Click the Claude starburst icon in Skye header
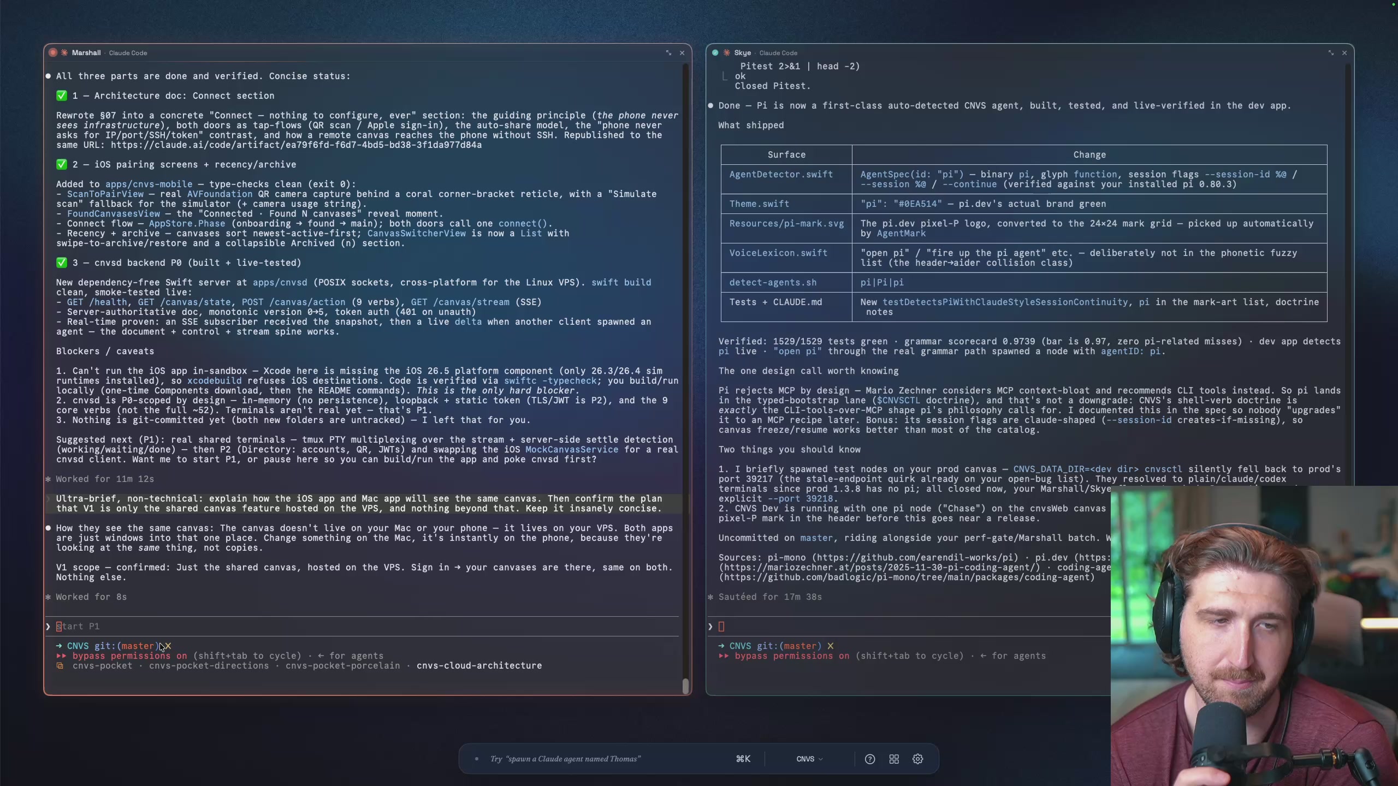This screenshot has width=1398, height=786. (x=727, y=53)
